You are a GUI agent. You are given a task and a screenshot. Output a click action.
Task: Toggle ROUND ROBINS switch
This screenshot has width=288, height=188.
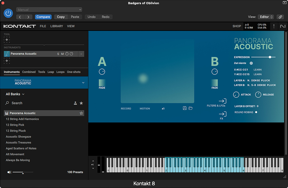coord(256,112)
